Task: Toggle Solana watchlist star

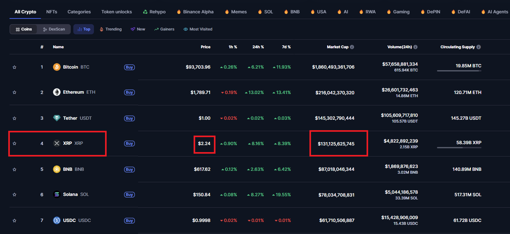Action: (14, 195)
